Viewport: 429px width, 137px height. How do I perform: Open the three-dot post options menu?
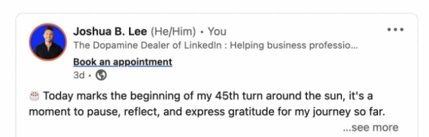(x=395, y=30)
